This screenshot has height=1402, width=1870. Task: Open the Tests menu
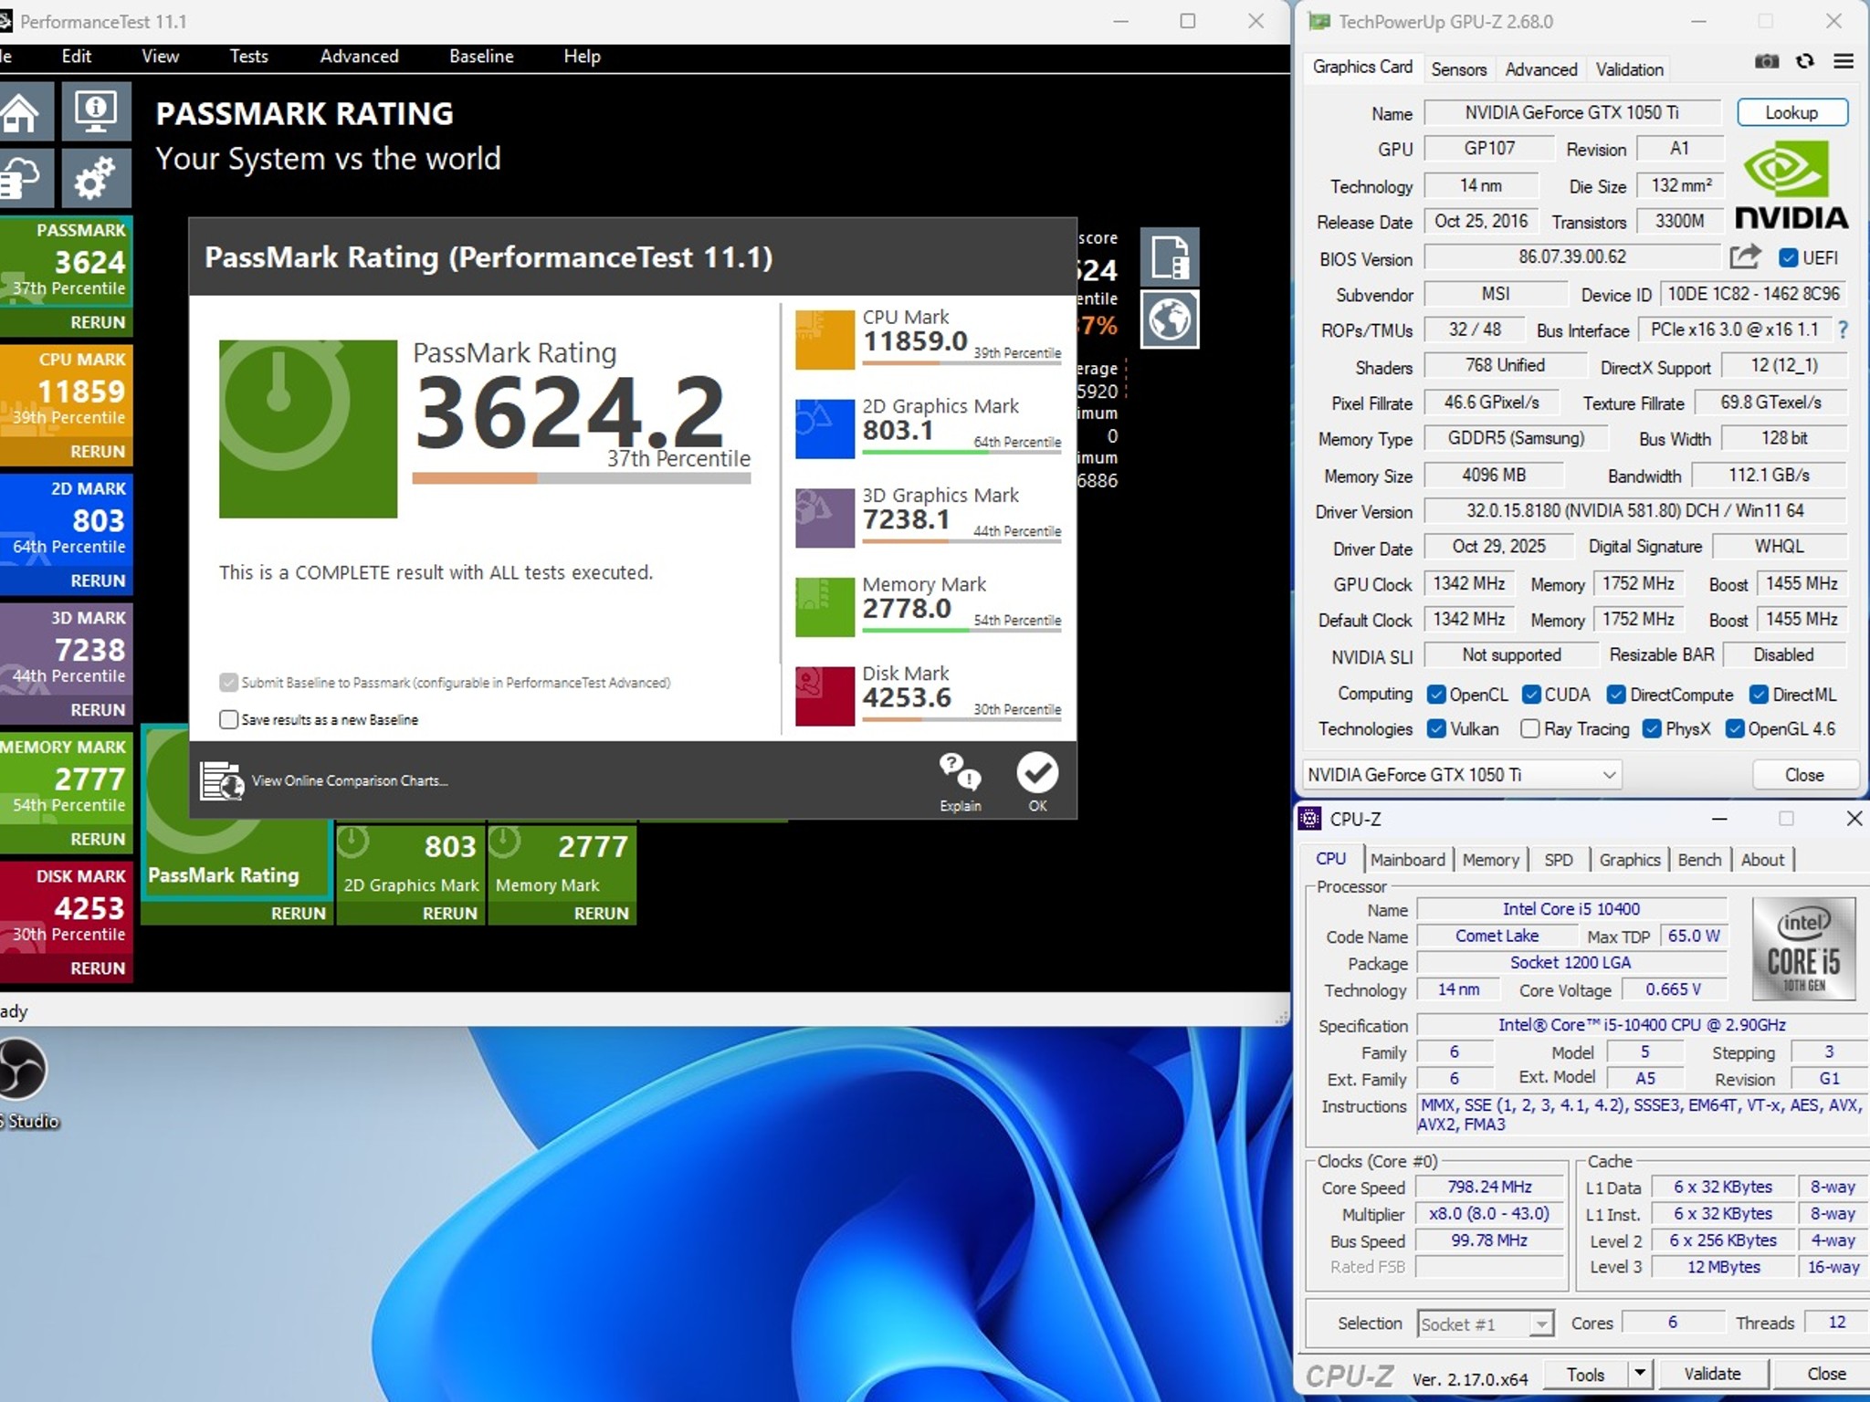(x=249, y=57)
